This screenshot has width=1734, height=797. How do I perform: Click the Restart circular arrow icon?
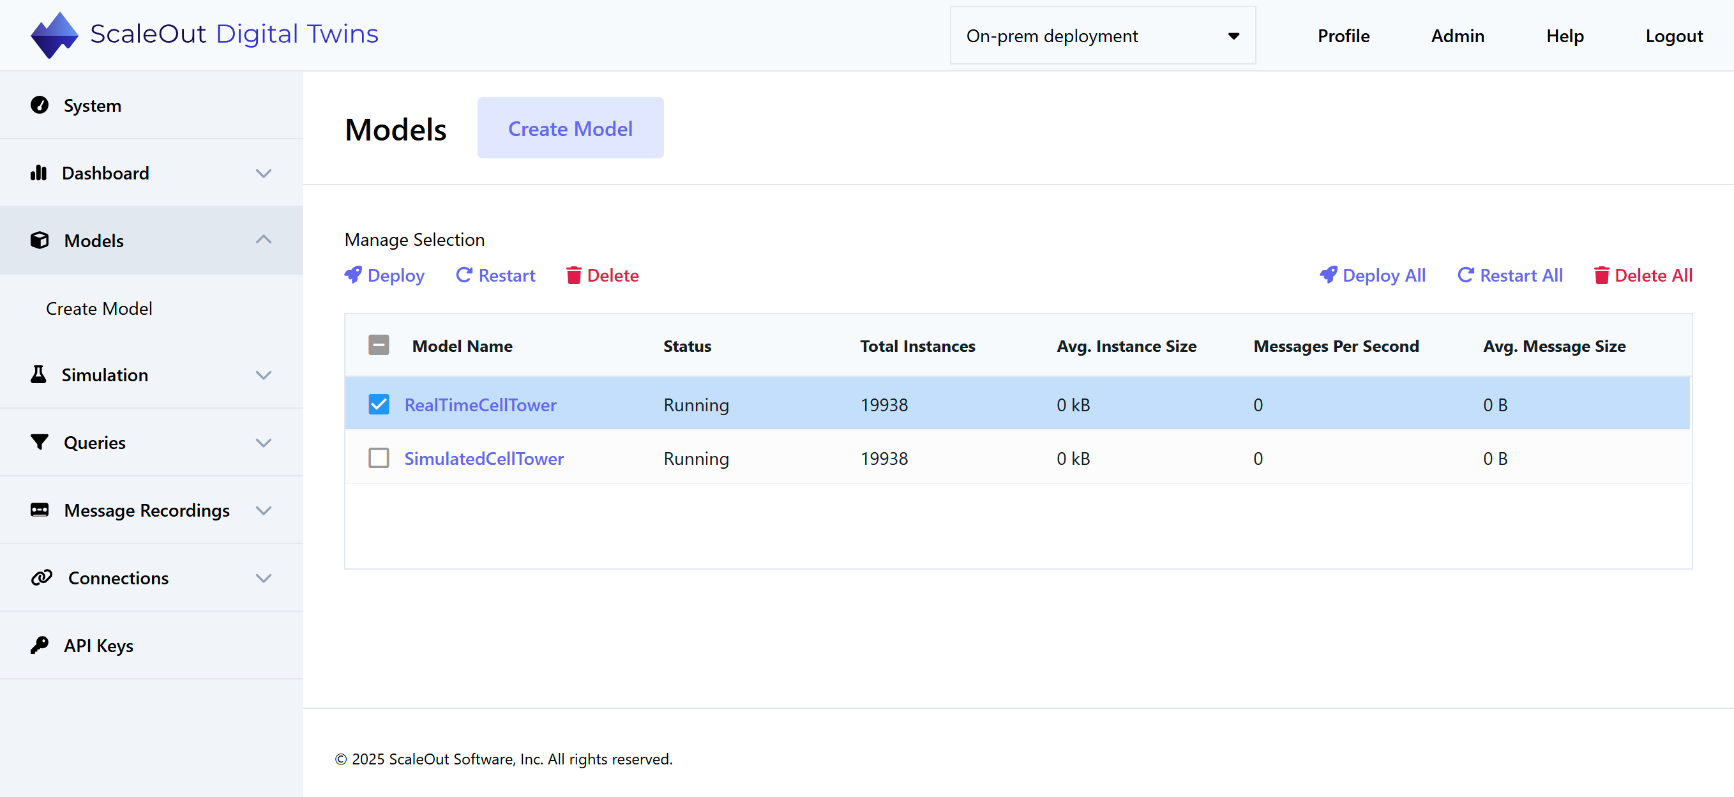(464, 275)
